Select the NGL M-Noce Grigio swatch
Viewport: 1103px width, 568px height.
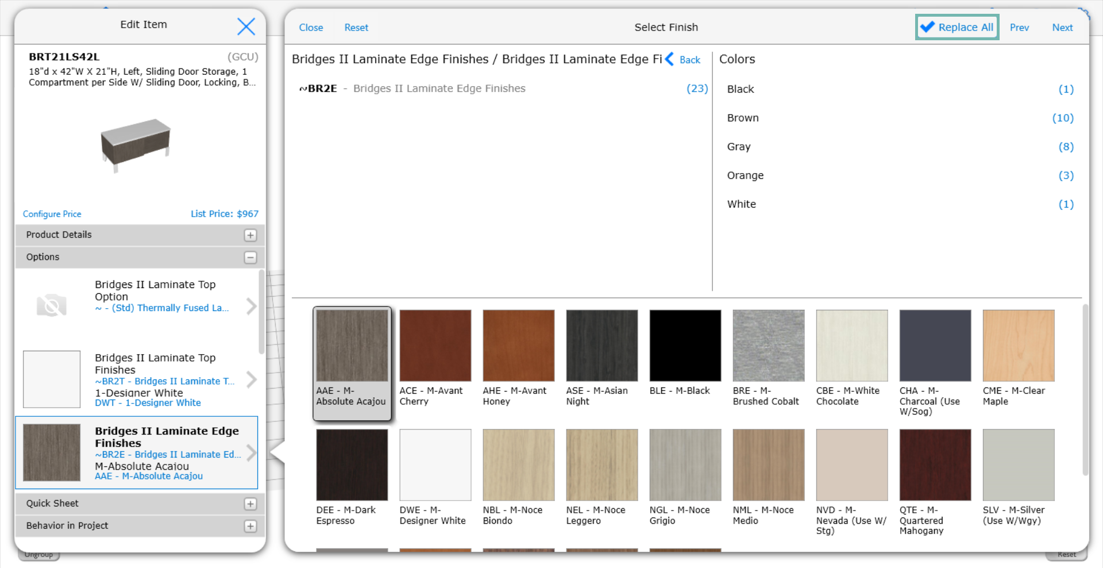tap(685, 465)
